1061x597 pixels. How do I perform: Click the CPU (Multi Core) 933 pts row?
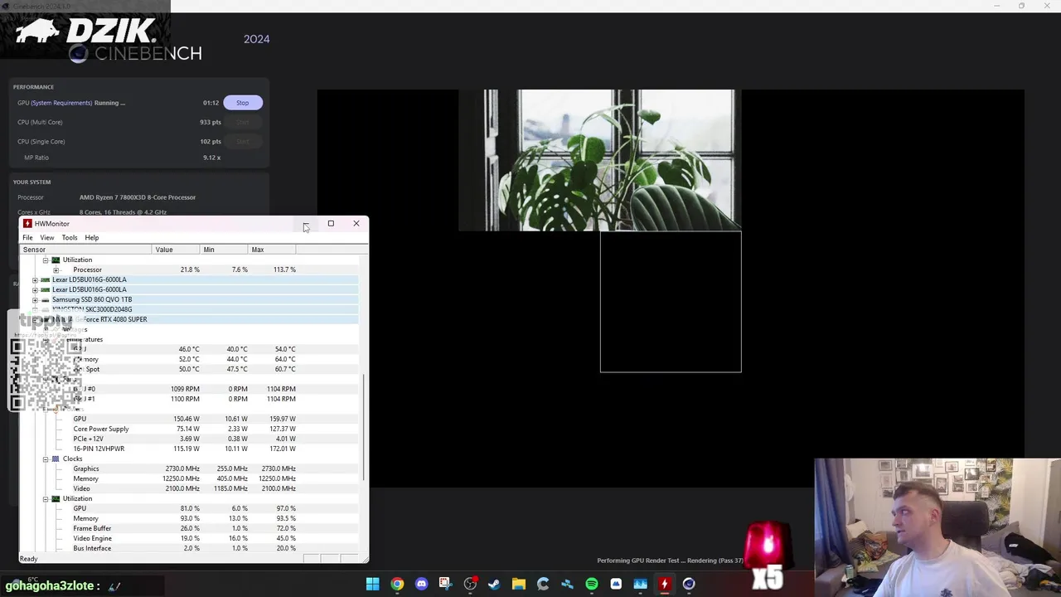point(139,122)
